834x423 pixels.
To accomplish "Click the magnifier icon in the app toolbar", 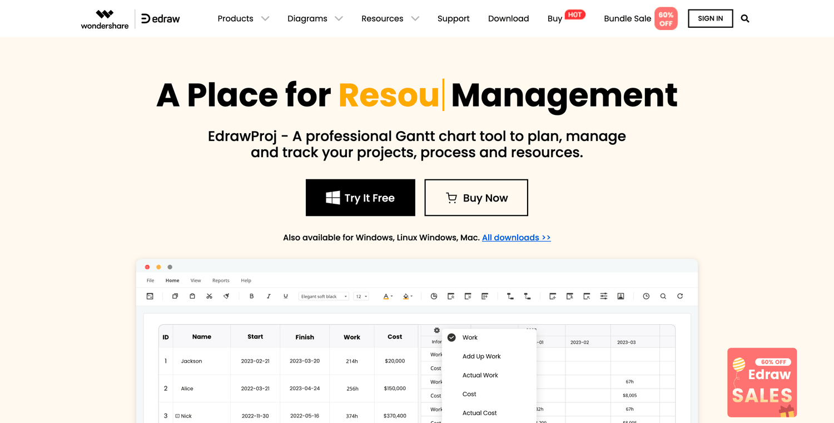I will (663, 296).
